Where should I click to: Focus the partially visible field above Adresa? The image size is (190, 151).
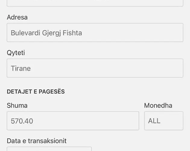pyautogui.click(x=95, y=3)
